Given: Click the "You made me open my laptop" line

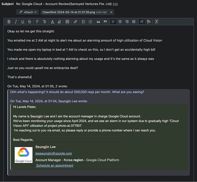Looking at the screenshot, I should (81, 50).
